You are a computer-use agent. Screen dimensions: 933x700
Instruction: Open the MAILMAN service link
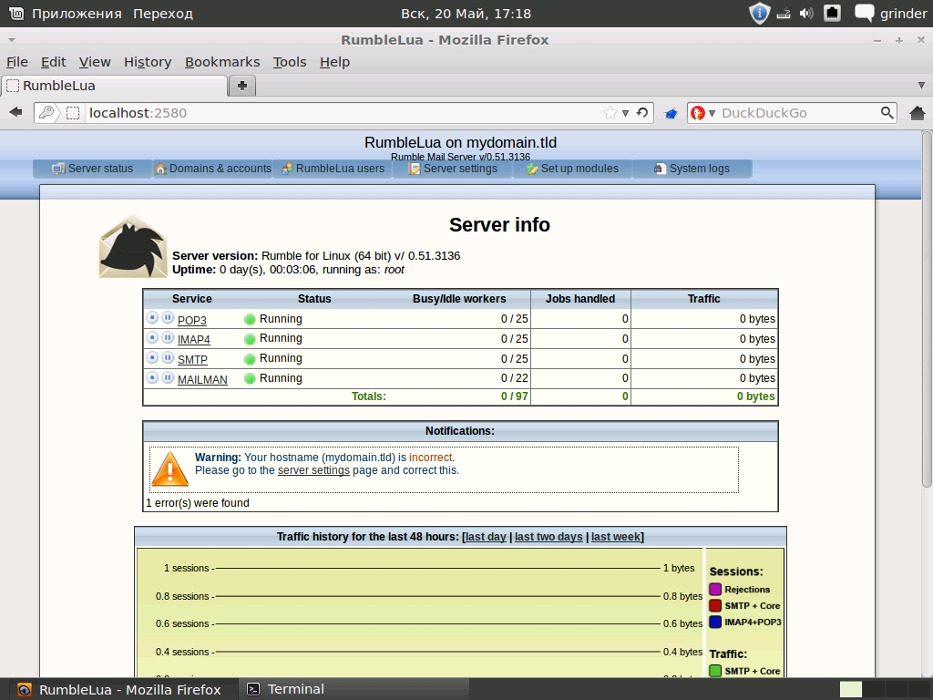[x=202, y=379]
